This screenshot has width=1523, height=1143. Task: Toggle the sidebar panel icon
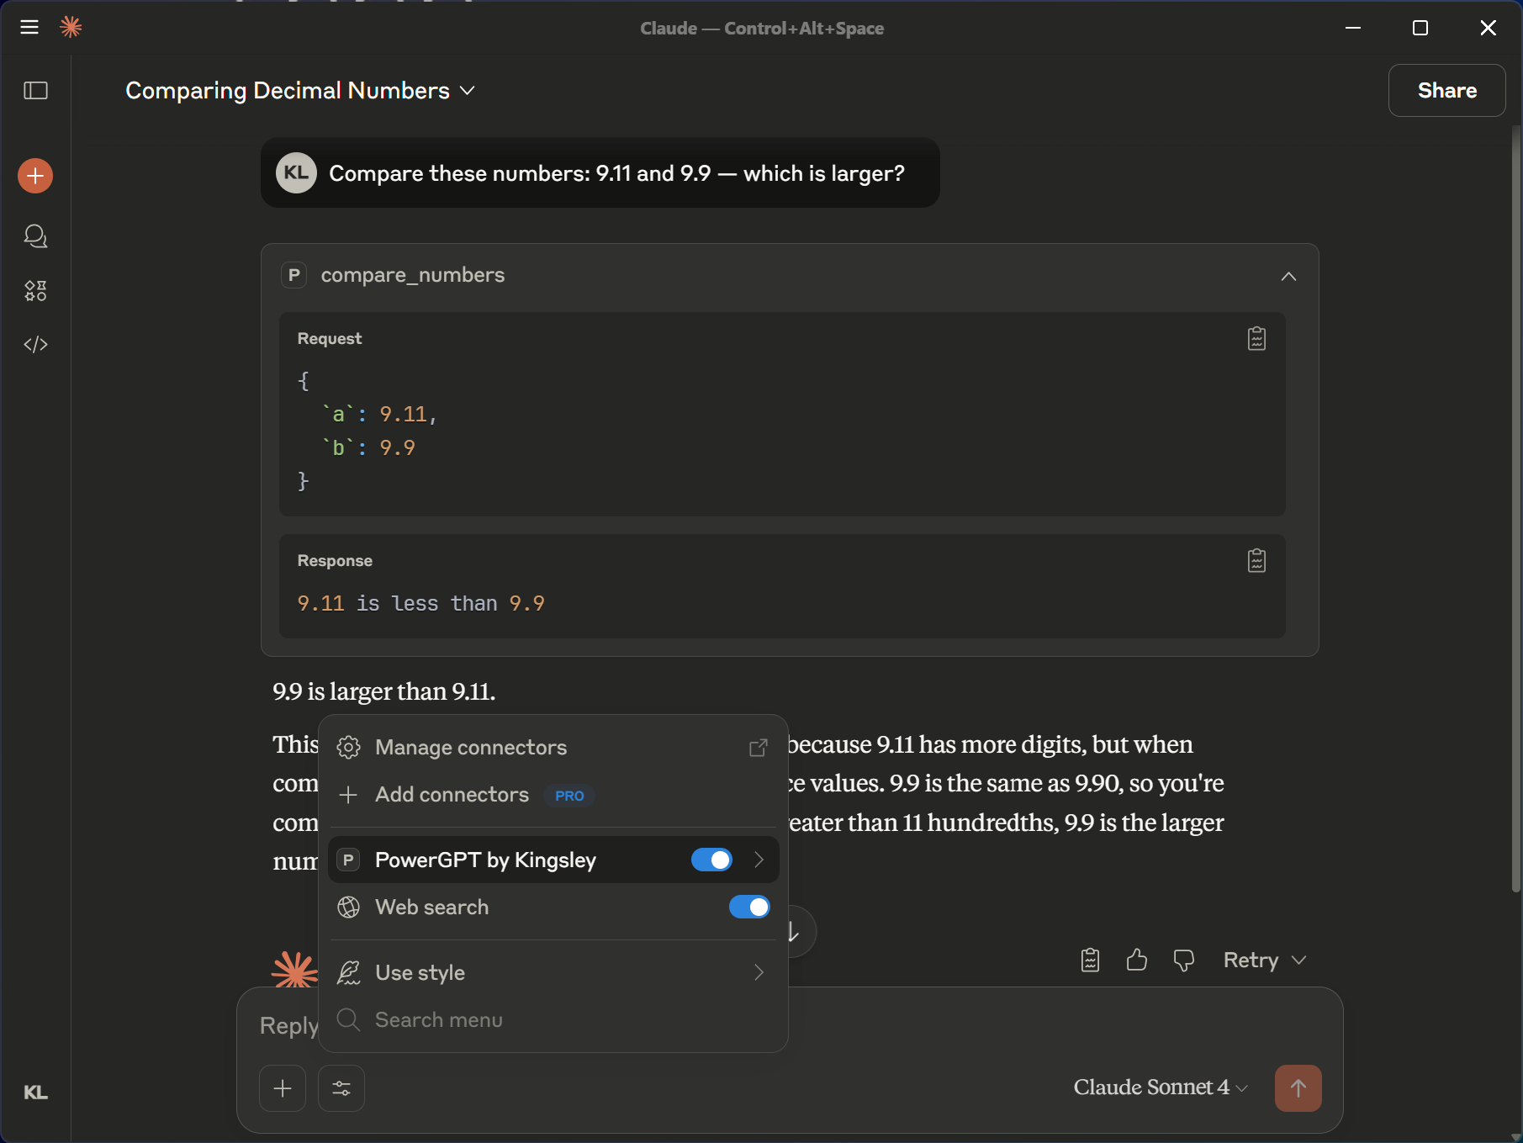(35, 90)
